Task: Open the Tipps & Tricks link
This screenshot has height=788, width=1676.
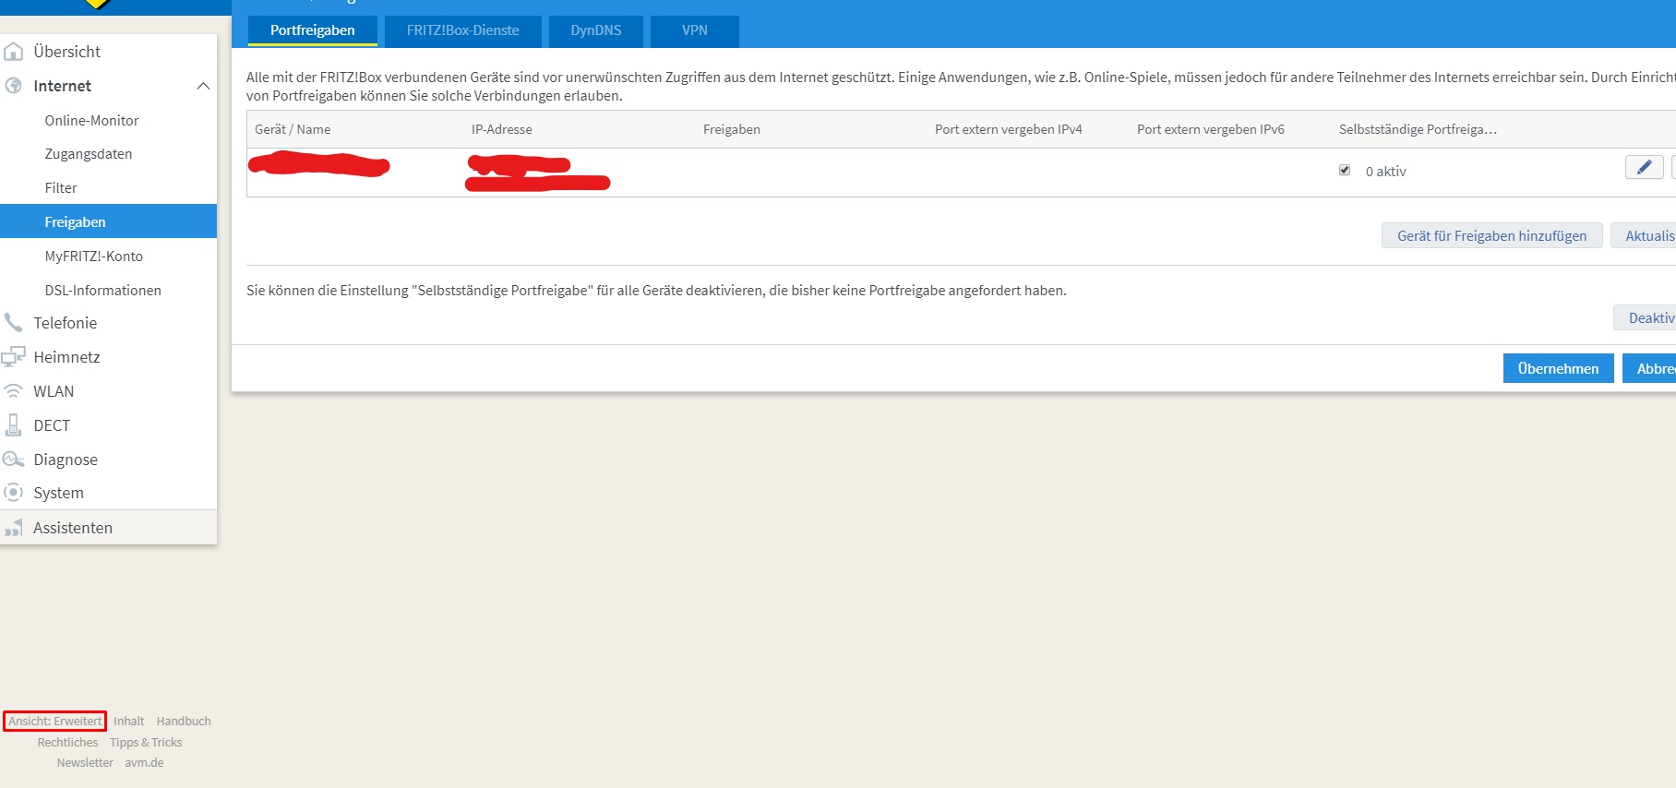Action: 146,742
